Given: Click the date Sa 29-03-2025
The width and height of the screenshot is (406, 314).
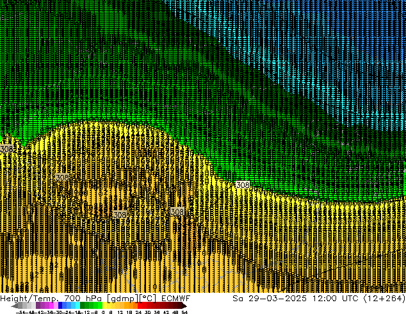Looking at the screenshot, I should pos(270,299).
